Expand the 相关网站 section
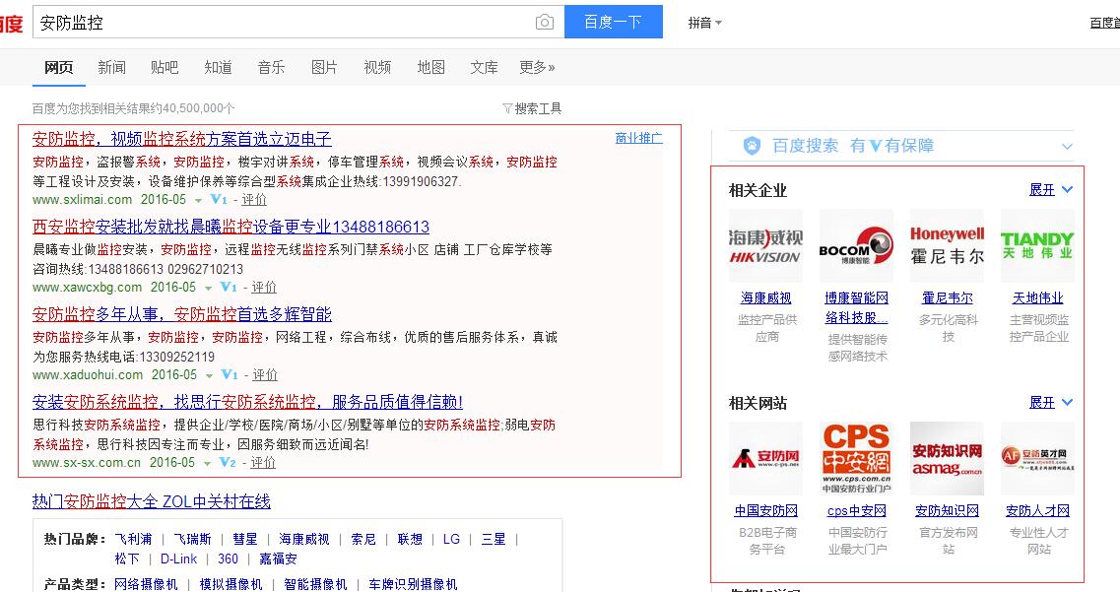Image resolution: width=1120 pixels, height=592 pixels. [1050, 402]
